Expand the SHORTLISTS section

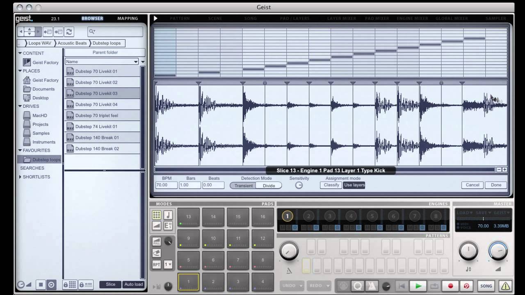click(x=20, y=177)
